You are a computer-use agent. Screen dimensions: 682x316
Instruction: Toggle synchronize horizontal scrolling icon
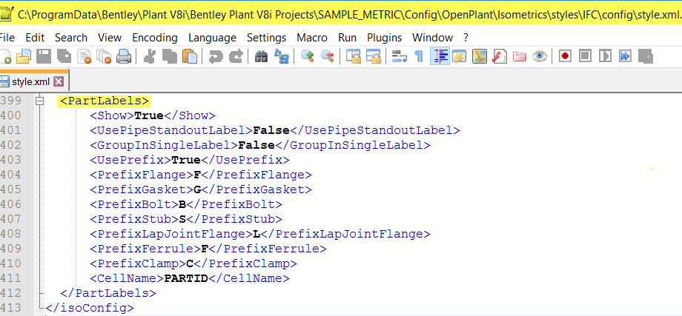(373, 56)
